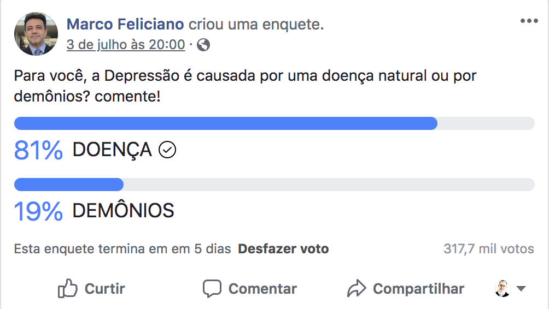Click Desfazer voto to undo vote
This screenshot has width=549, height=309.
pyautogui.click(x=283, y=249)
